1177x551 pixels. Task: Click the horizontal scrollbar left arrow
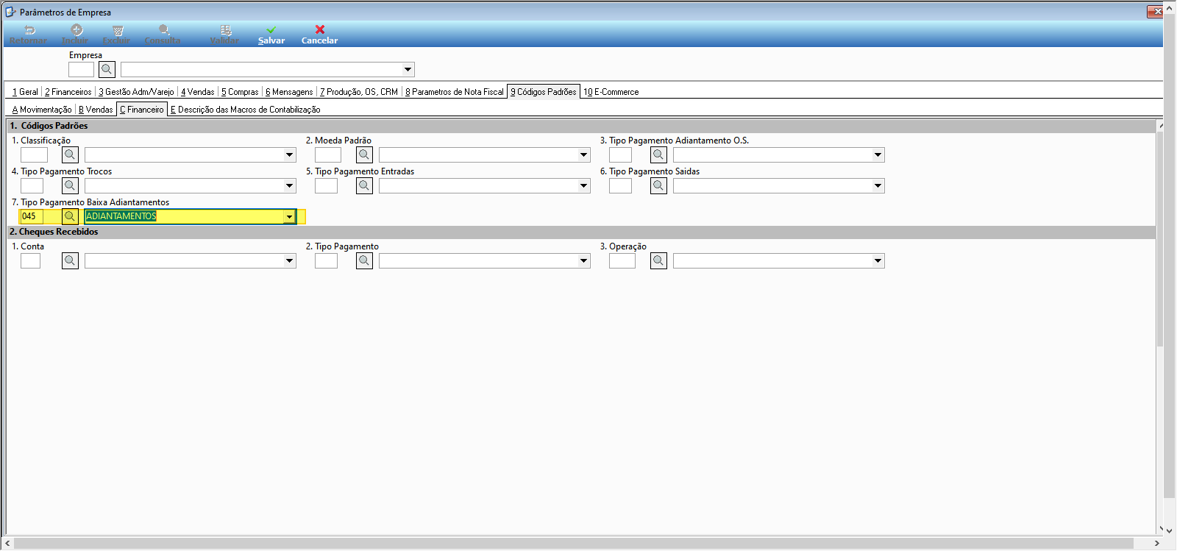pyautogui.click(x=8, y=543)
